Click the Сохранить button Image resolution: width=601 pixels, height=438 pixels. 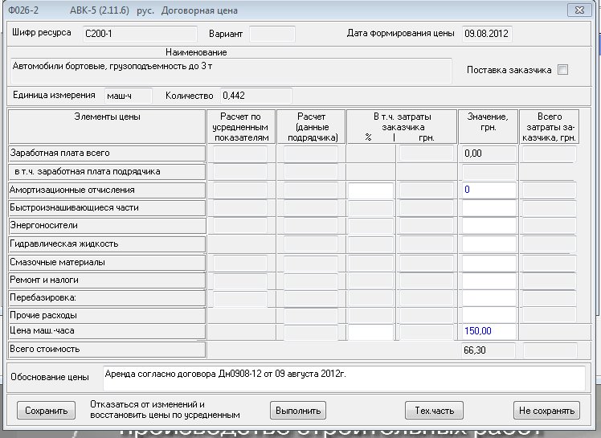[x=46, y=411]
